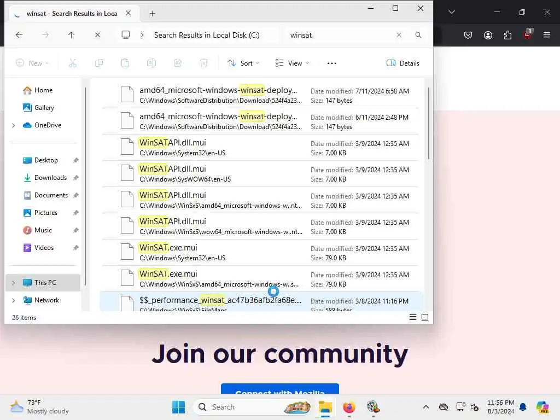Show hidden system tray icons
560x420 pixels.
click(x=425, y=407)
